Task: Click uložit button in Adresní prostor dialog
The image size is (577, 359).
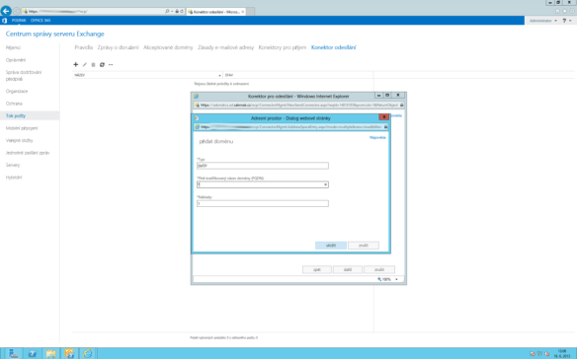Action: pos(331,246)
